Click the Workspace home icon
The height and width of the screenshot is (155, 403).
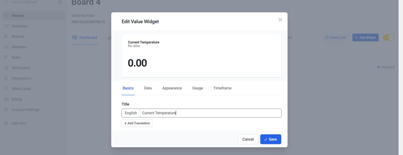[x=6, y=68]
